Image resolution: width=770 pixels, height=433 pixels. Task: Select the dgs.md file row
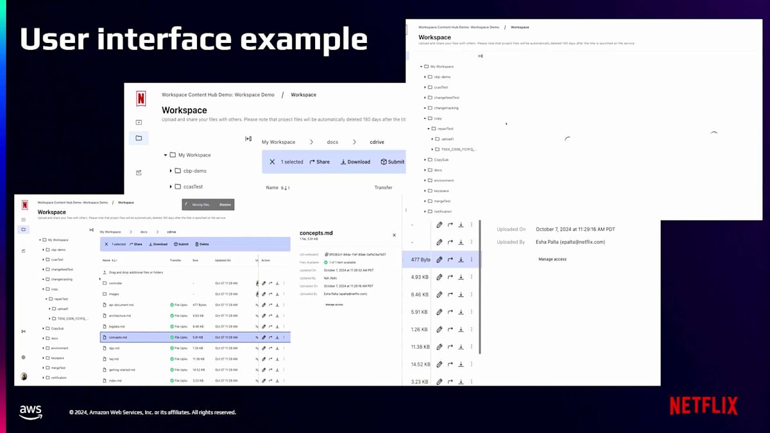(196, 348)
